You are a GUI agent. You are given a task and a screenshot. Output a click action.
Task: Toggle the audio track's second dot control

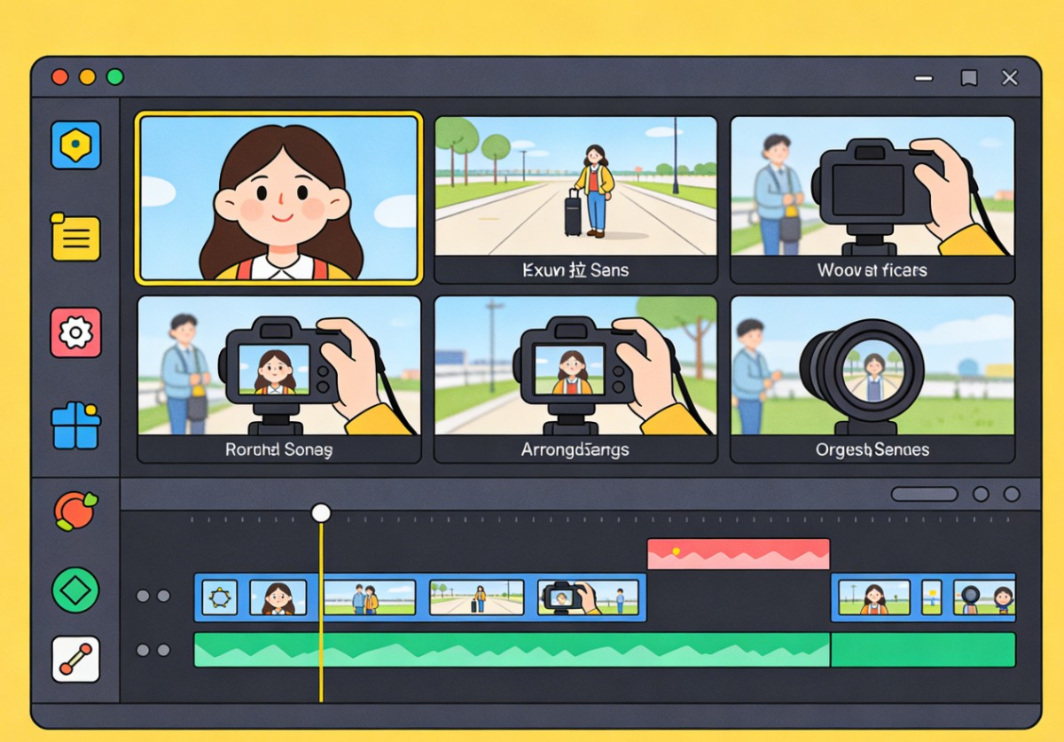163,651
